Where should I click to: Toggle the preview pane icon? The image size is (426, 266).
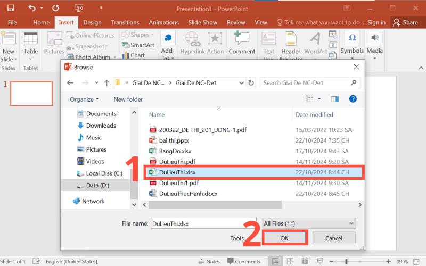click(335, 99)
